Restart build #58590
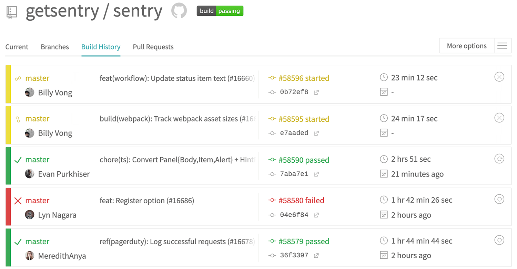 499,159
